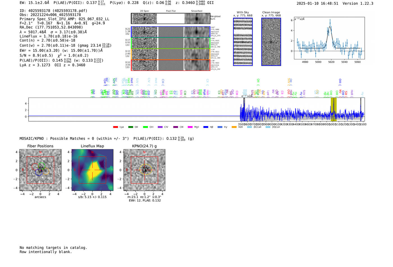
Task: Click the 'LineFlux = 1.70(±0.18)e-16' line
Action: (48, 36)
